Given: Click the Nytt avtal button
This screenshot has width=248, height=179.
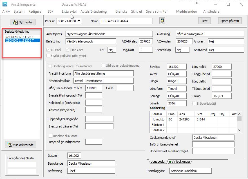Looking at the screenshot, I should (x=23, y=22).
